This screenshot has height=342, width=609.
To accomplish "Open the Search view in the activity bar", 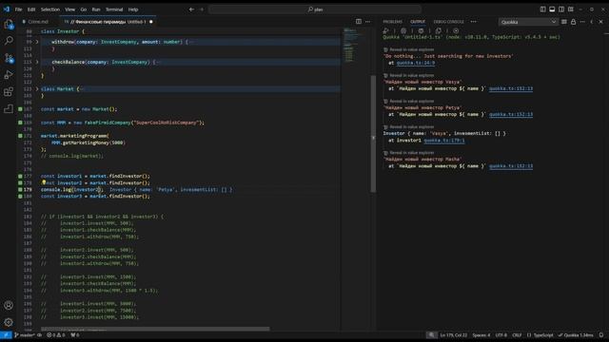I will point(9,41).
